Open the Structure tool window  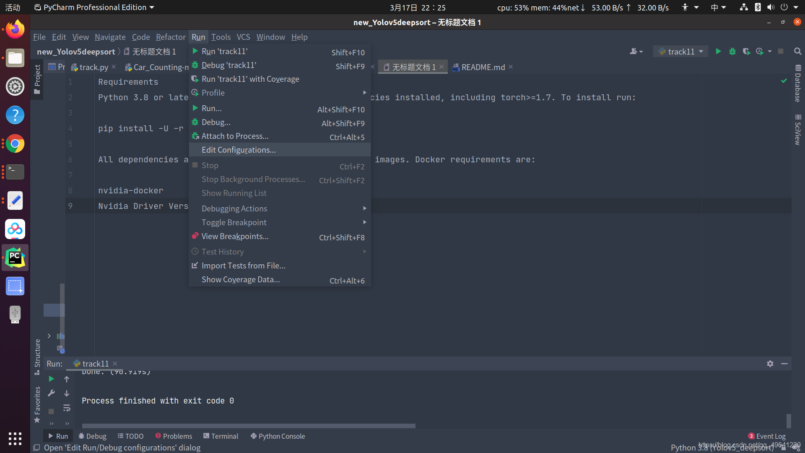[37, 357]
